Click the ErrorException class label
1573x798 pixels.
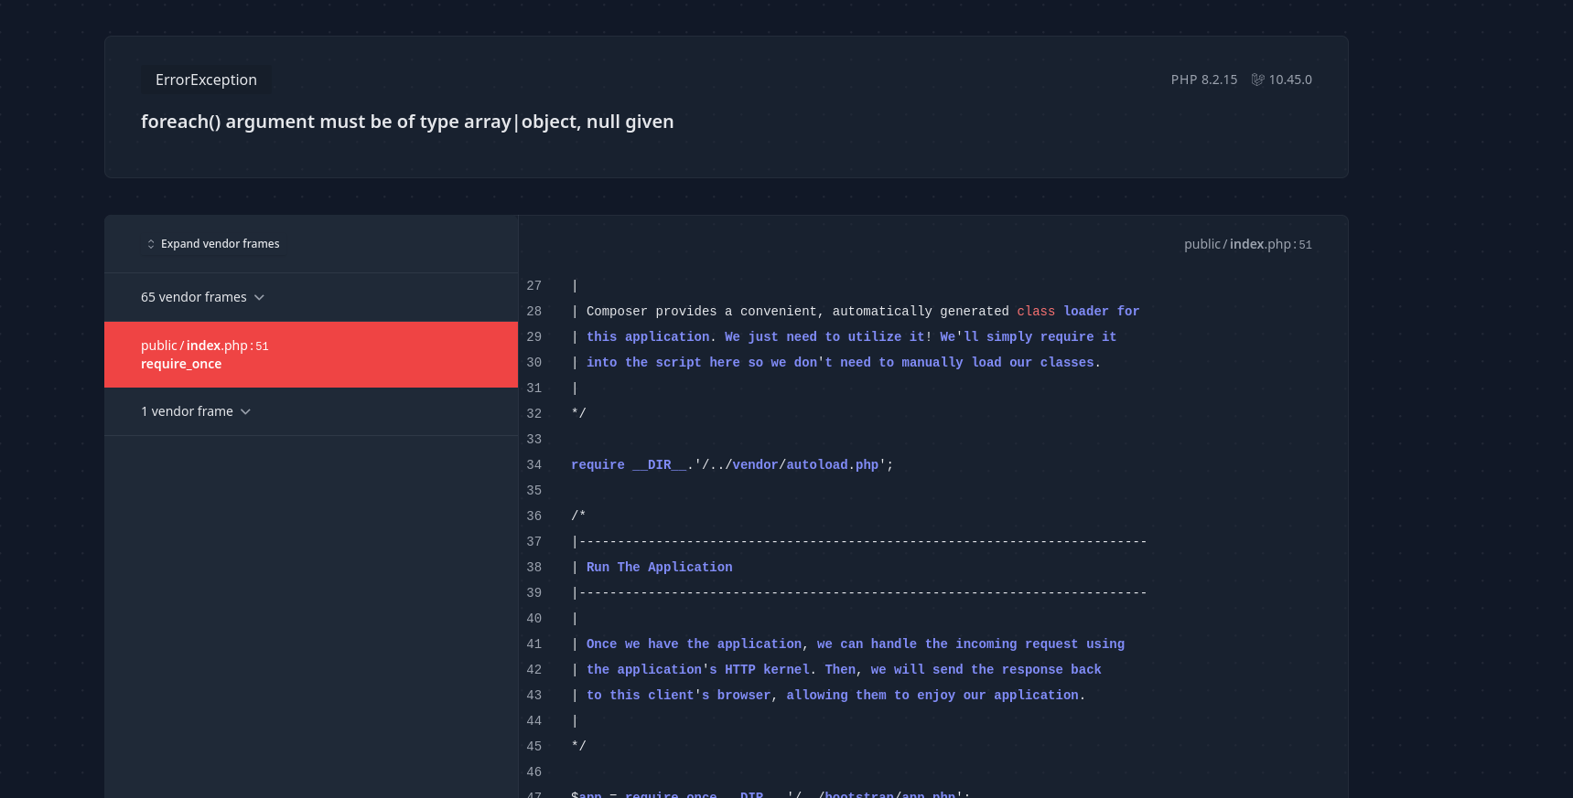tap(206, 80)
